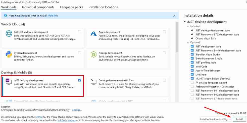247x123 pixels.
Task: Click the Azure development logo icon
Action: point(93,33)
